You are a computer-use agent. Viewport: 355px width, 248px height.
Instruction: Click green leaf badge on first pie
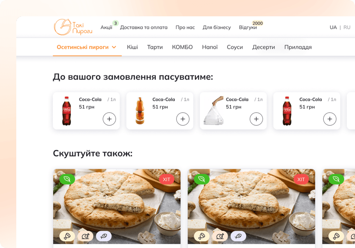tap(67, 179)
